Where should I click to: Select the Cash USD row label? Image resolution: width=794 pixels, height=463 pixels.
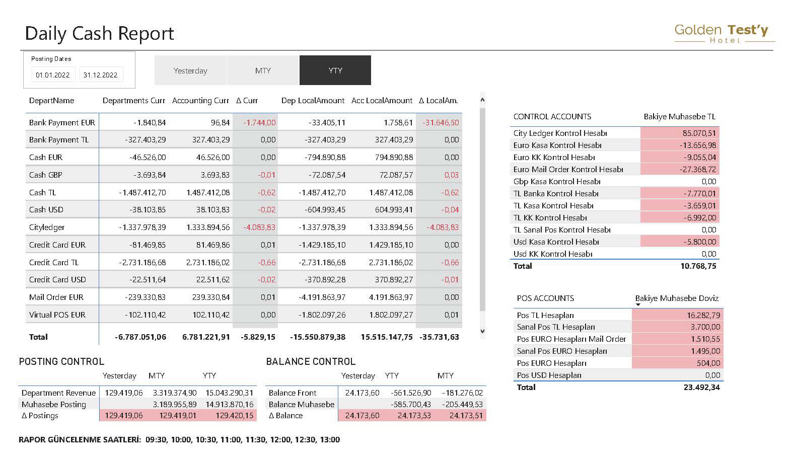(x=46, y=210)
